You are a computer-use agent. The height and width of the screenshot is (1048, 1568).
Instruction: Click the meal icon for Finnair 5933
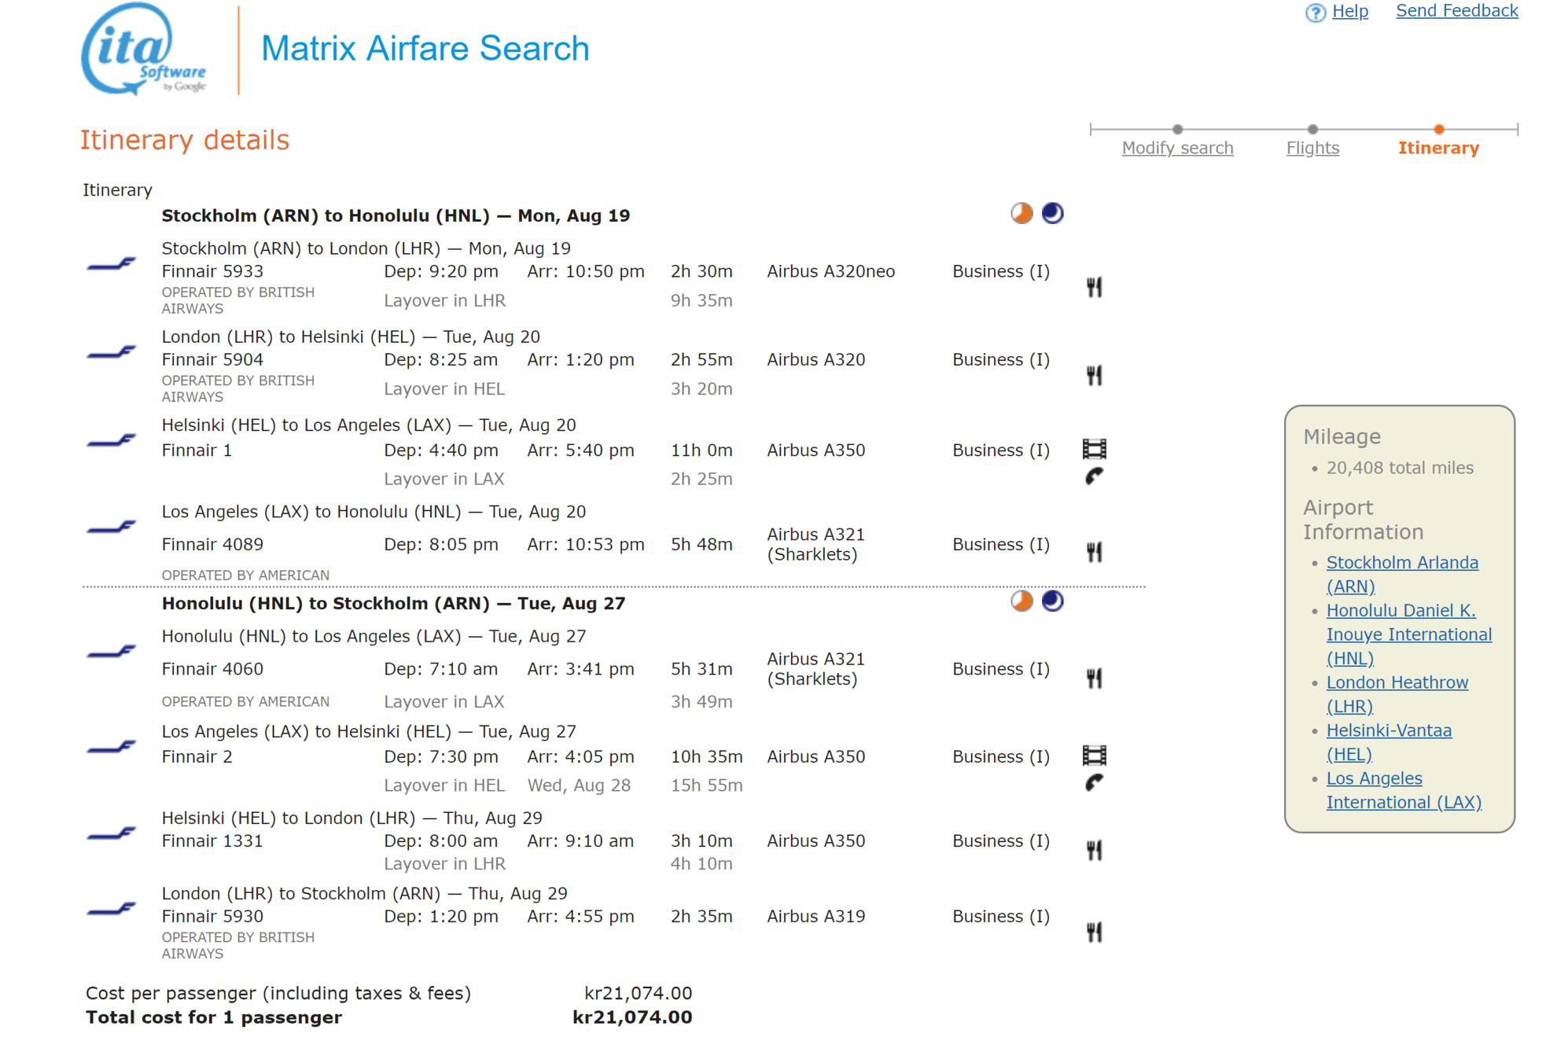(1094, 287)
